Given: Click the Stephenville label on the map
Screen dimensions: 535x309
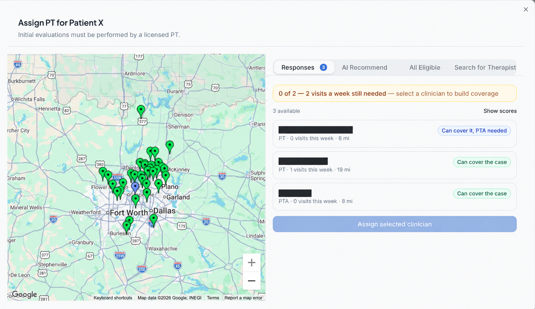Looking at the screenshot, I should point(53,265).
